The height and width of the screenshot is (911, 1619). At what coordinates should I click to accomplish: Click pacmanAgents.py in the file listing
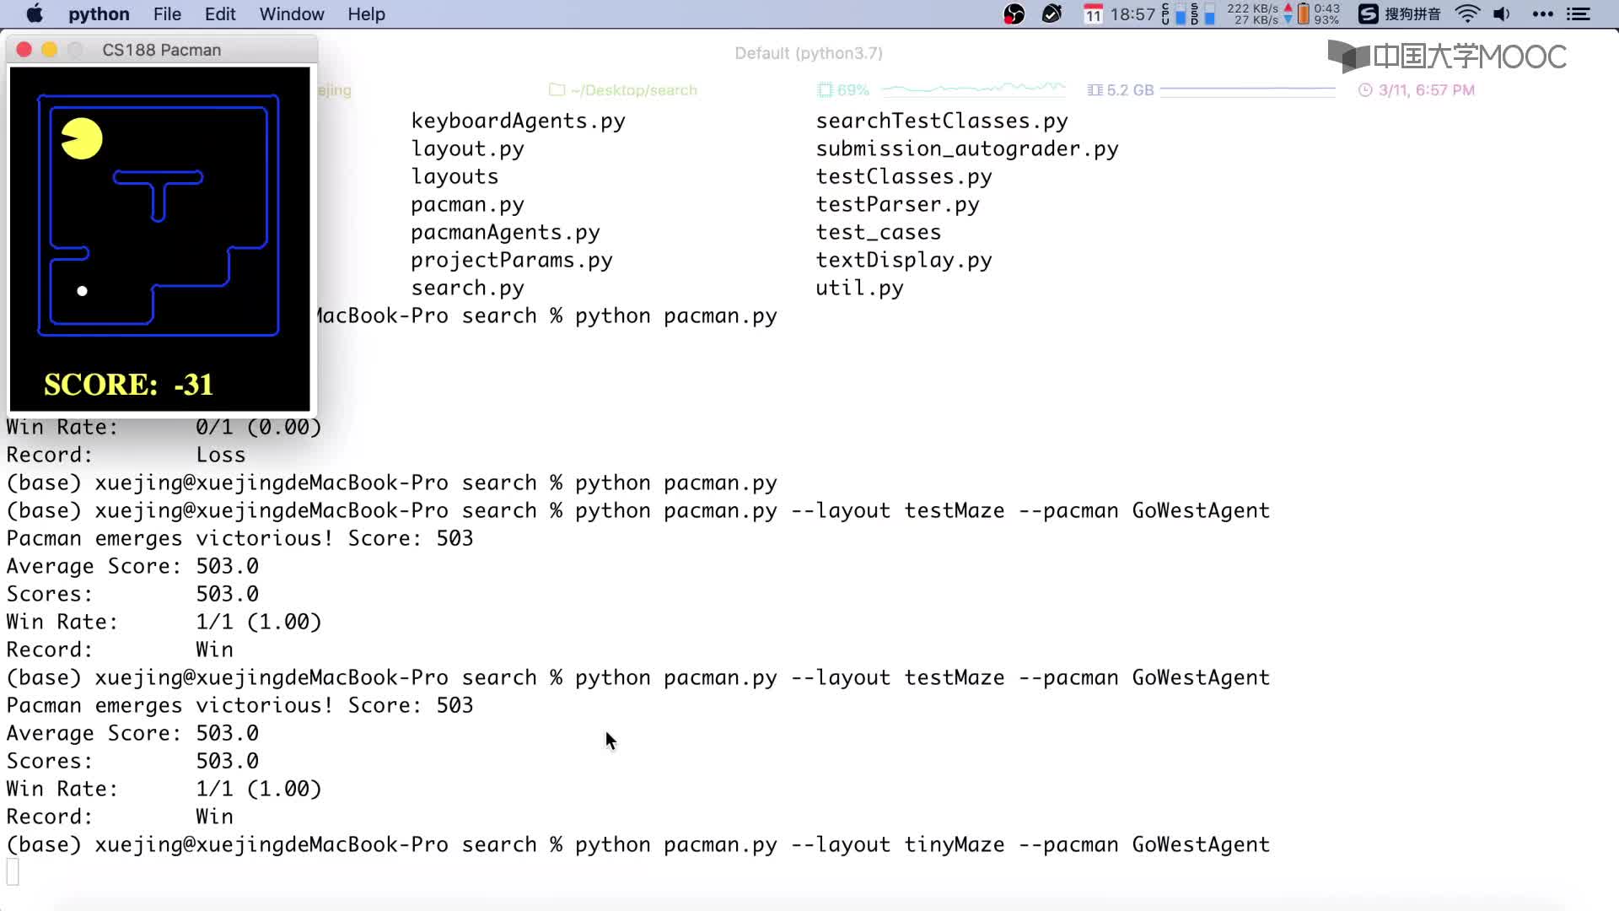pyautogui.click(x=505, y=233)
